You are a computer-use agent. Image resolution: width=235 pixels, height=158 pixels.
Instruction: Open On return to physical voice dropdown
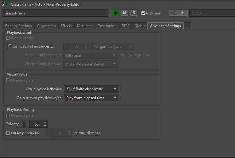pyautogui.click(x=91, y=98)
